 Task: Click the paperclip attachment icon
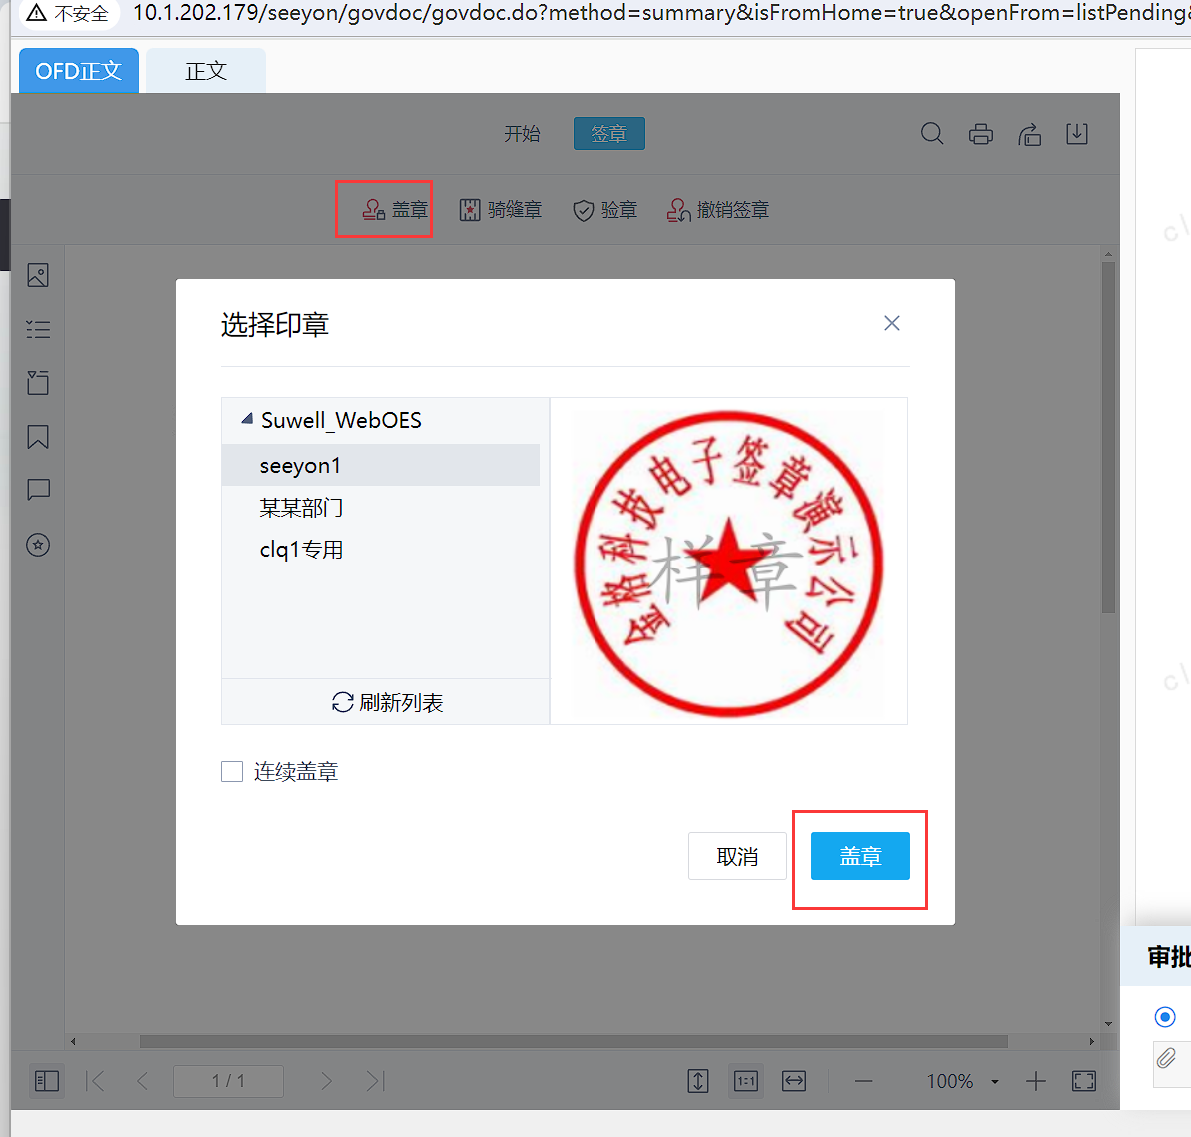1167,1057
